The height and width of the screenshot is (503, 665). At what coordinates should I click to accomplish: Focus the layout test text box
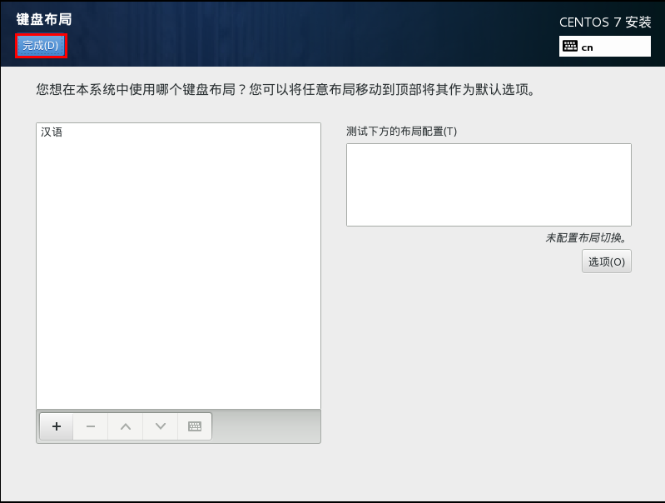click(x=489, y=185)
